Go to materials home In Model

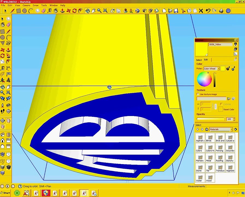click(207, 129)
